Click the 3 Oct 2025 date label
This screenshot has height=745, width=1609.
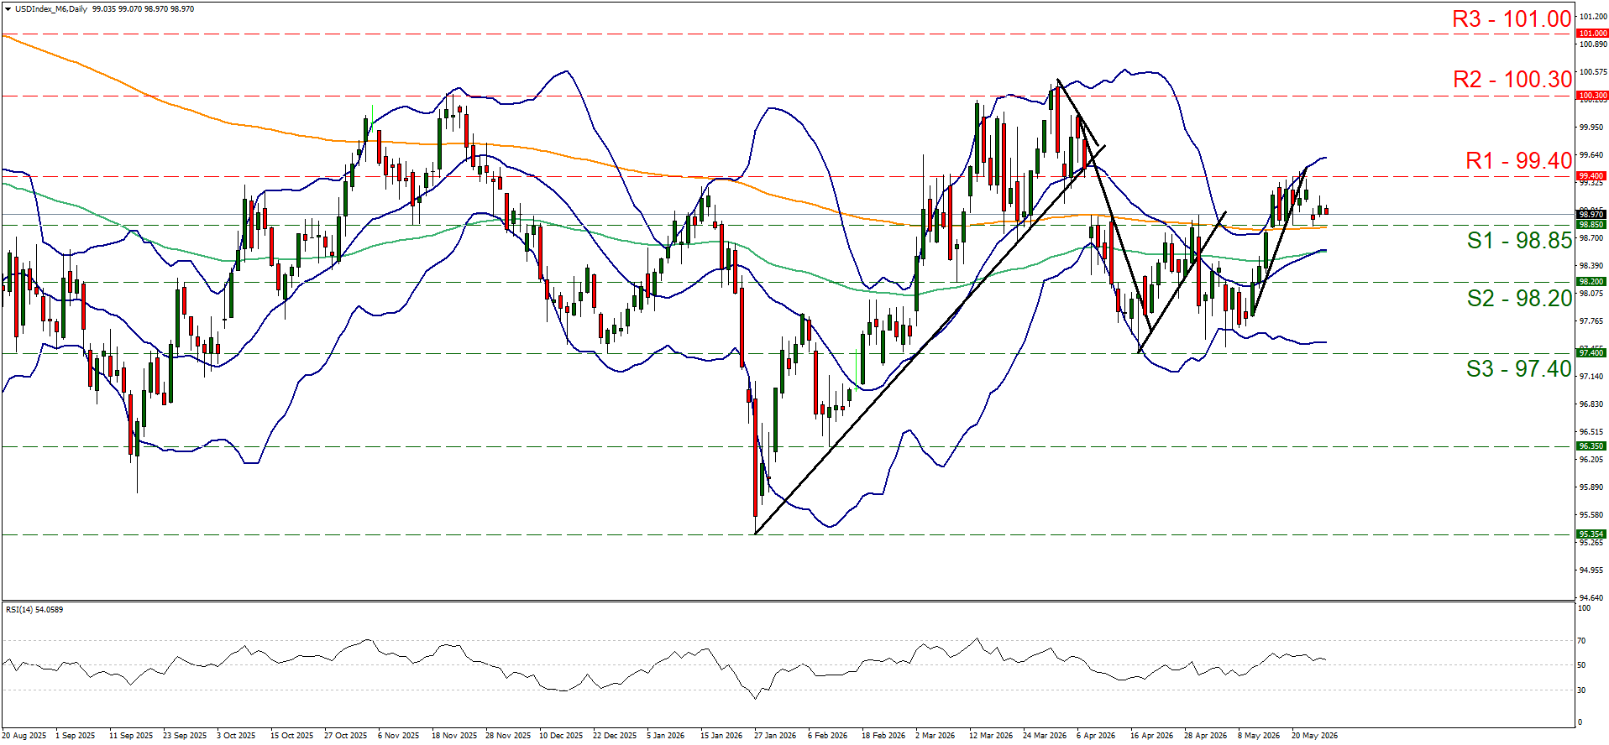(236, 736)
